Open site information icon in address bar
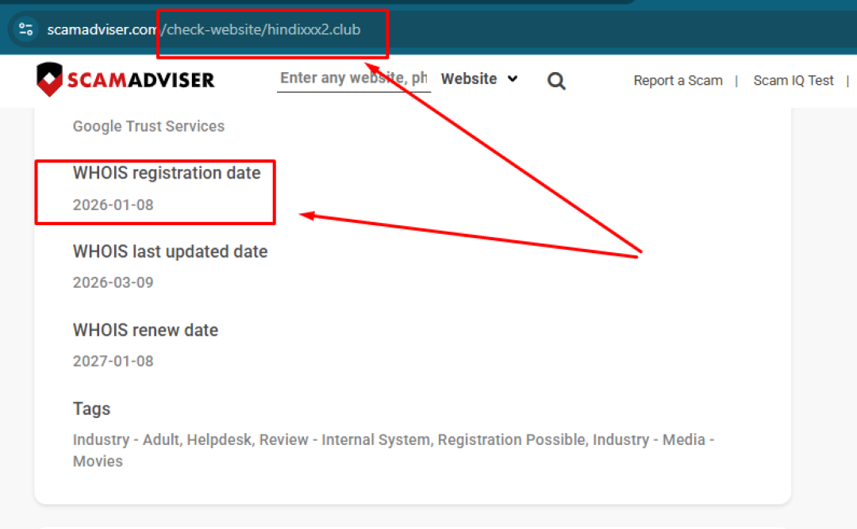This screenshot has width=857, height=529. click(x=25, y=29)
